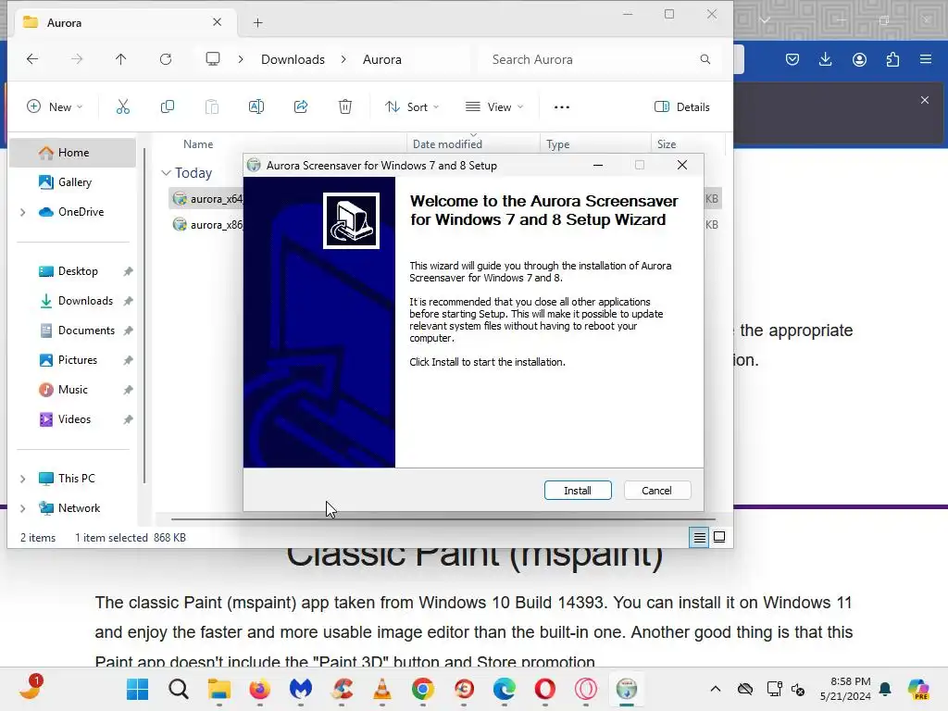
Task: Cancel the Aurora Screensaver setup
Action: tap(656, 491)
